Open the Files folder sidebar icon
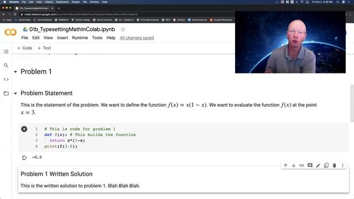 click(x=6, y=93)
